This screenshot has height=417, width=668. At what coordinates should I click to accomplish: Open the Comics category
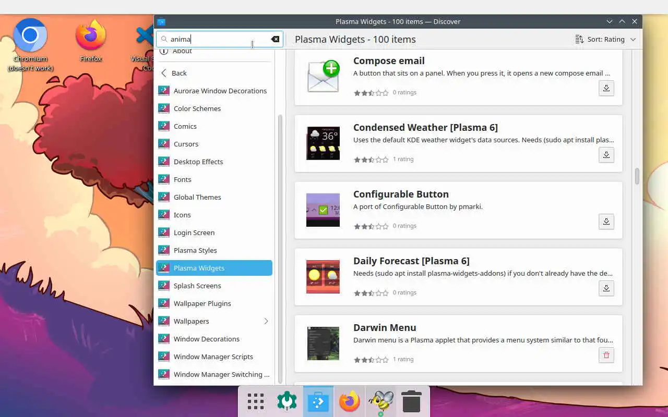(x=214, y=126)
